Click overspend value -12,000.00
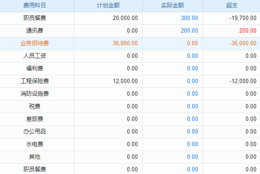Viewport: 260px width, 174px height. tap(243, 81)
